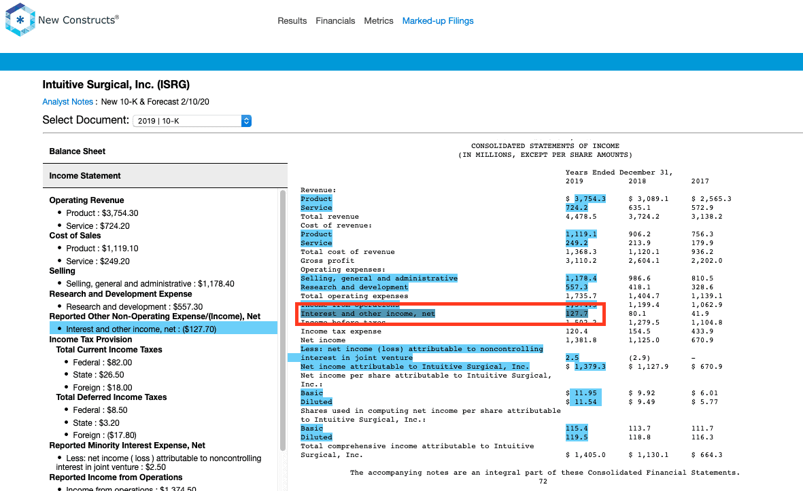Click the 'Total Deferred Income Taxes' heading
The image size is (803, 491).
(x=112, y=397)
